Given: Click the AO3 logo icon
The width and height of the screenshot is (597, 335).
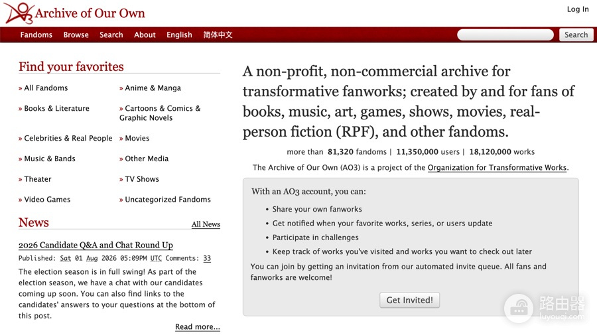Looking at the screenshot, I should click(x=19, y=13).
